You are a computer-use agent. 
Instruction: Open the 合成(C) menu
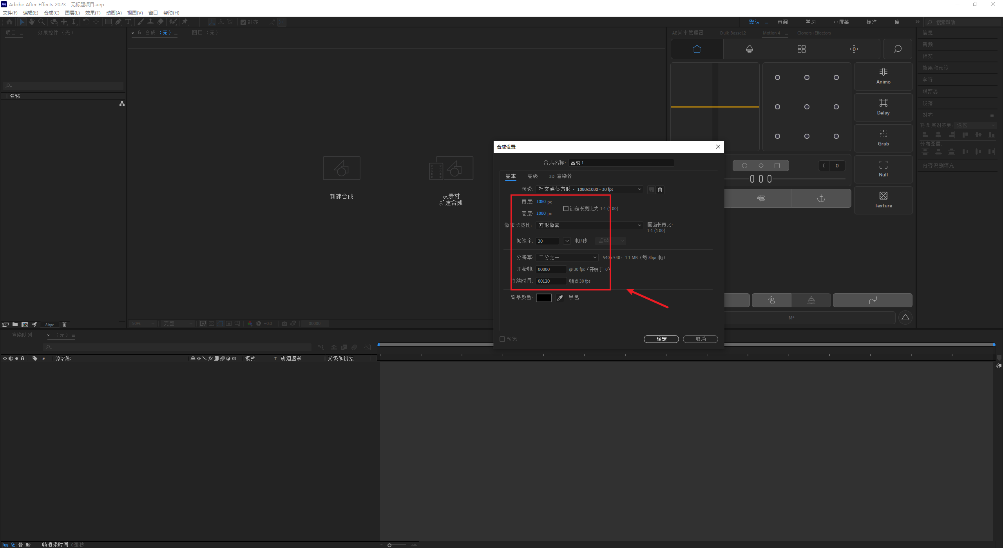click(x=51, y=13)
